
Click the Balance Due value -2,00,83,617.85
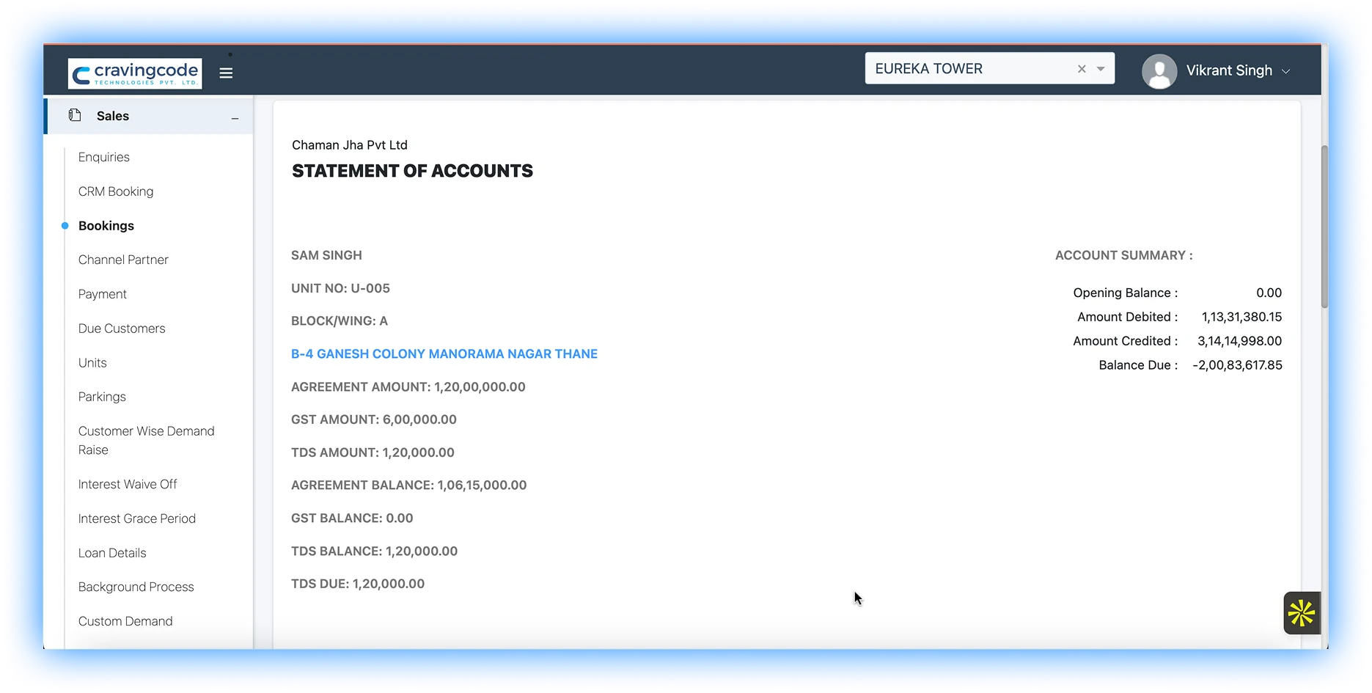pyautogui.click(x=1237, y=365)
